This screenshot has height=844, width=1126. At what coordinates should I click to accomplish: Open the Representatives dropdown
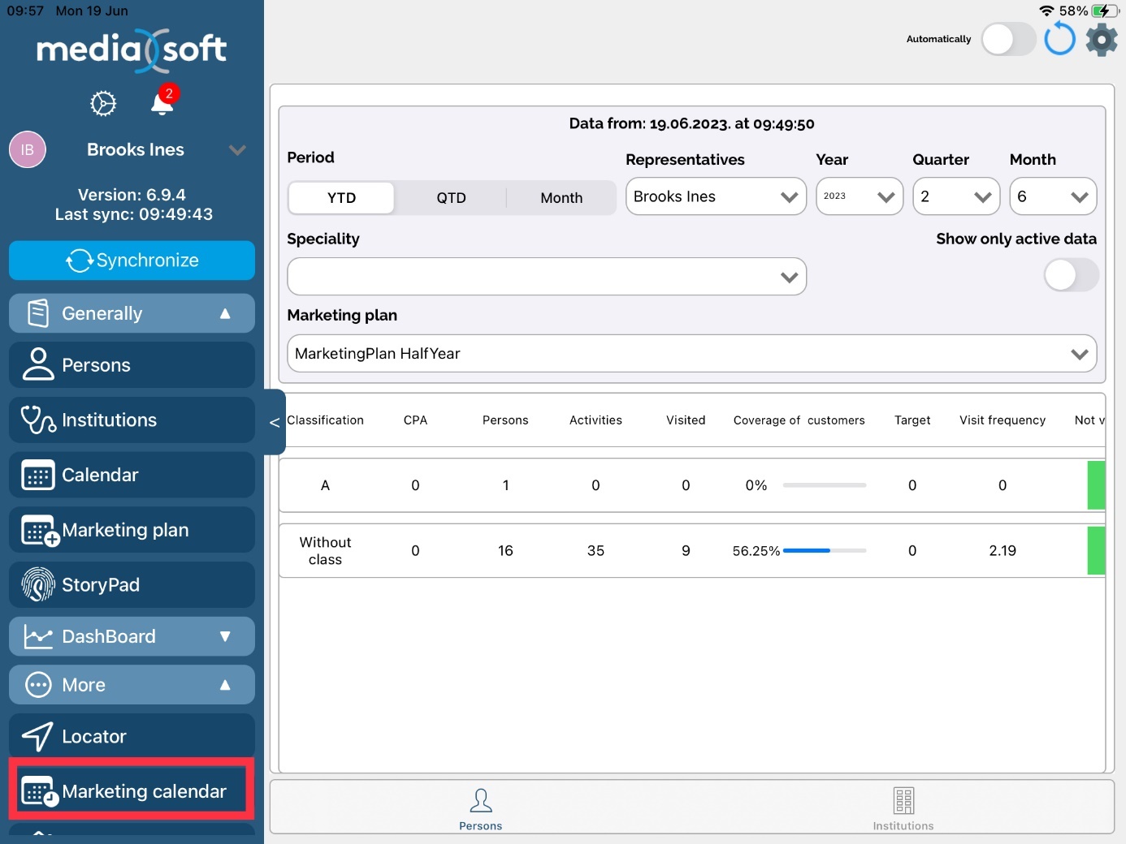(715, 197)
